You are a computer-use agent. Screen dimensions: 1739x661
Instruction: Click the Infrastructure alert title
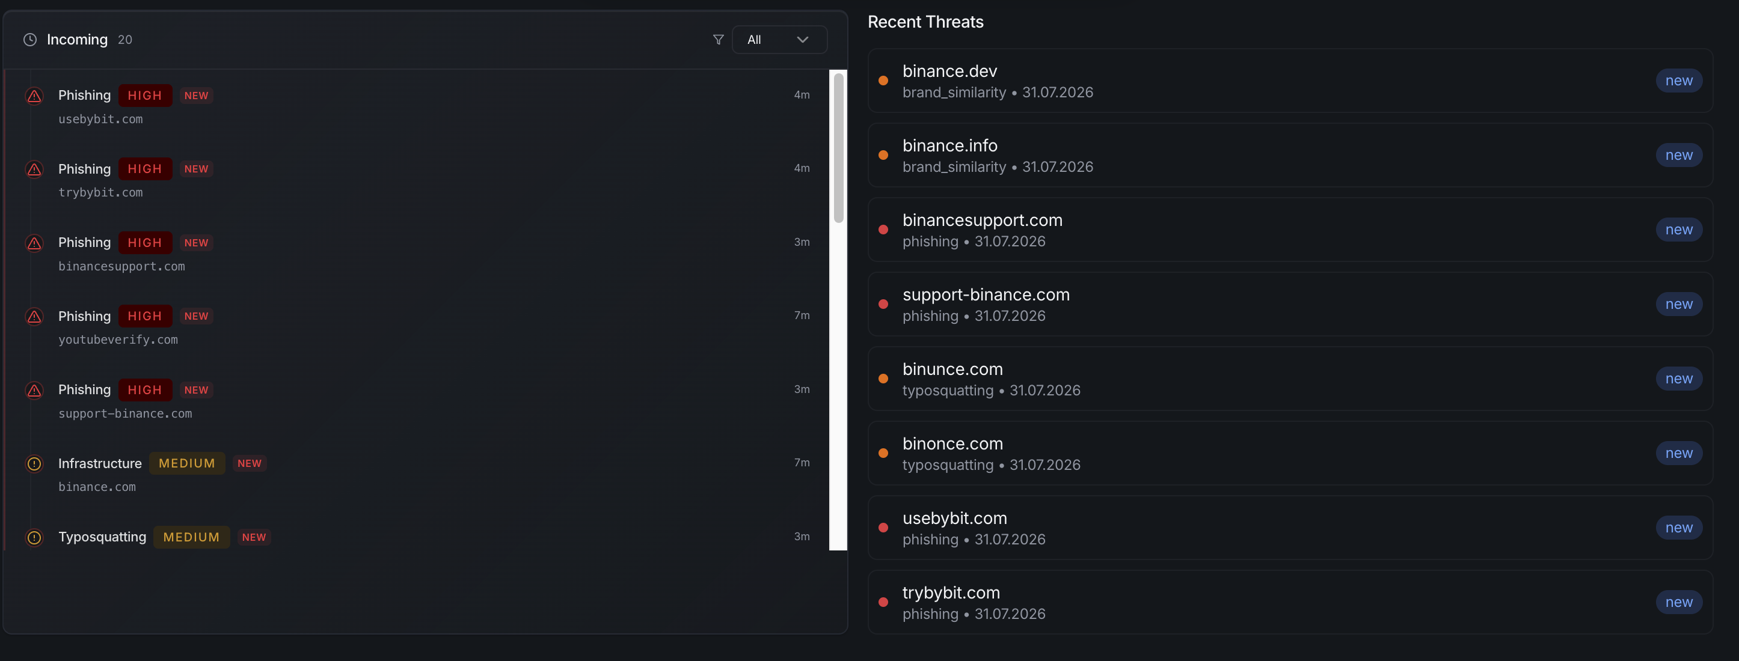[x=100, y=463]
